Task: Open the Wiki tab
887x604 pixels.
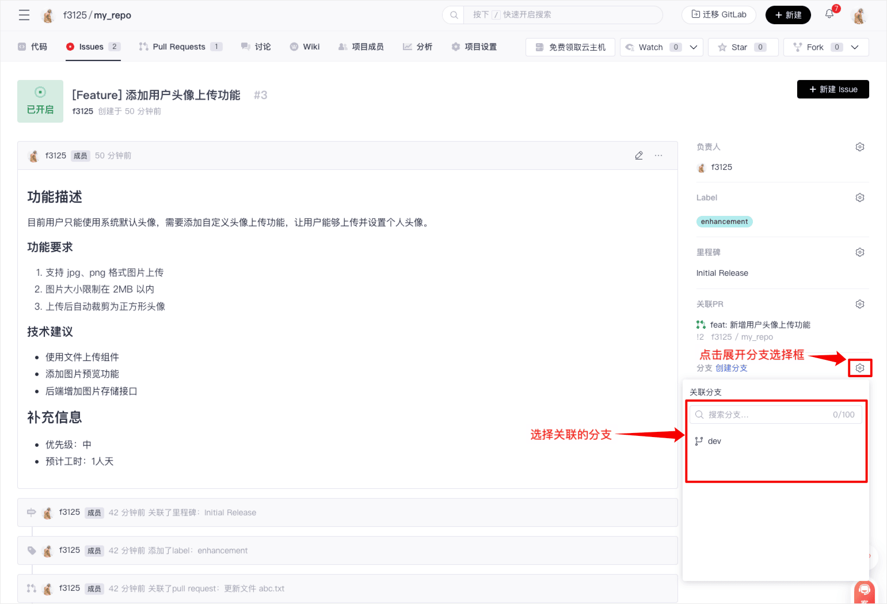Action: pyautogui.click(x=311, y=47)
